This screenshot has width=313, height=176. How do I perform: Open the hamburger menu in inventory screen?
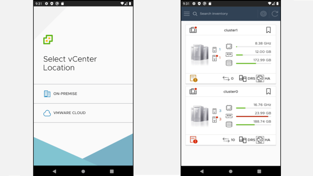coord(186,14)
